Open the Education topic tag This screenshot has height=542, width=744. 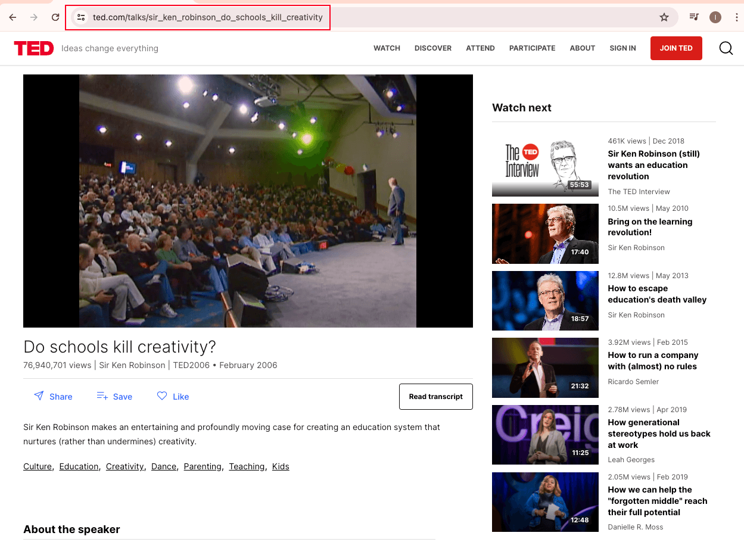79,466
